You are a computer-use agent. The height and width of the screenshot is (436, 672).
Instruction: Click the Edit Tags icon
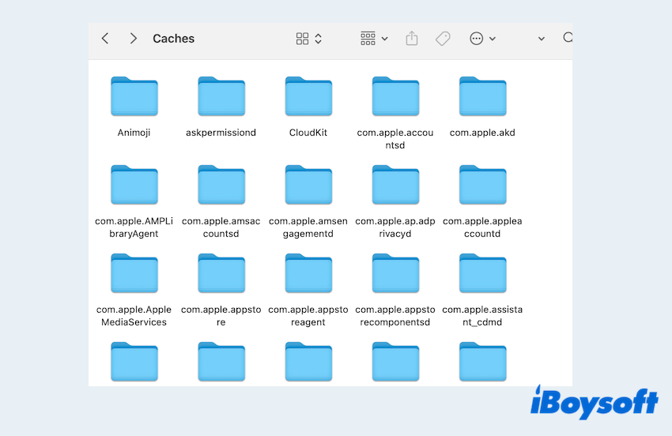443,39
